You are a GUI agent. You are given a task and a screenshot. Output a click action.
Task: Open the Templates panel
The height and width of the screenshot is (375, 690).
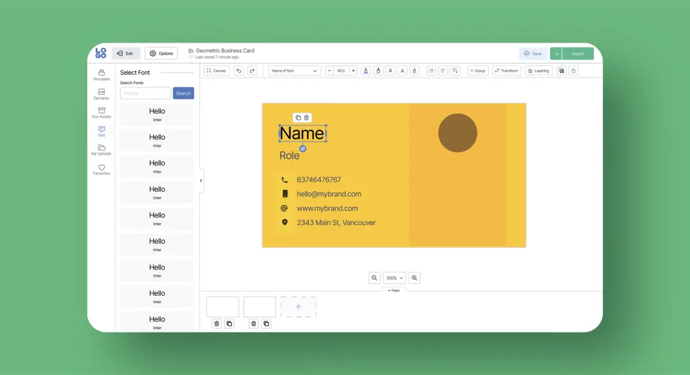click(x=101, y=75)
